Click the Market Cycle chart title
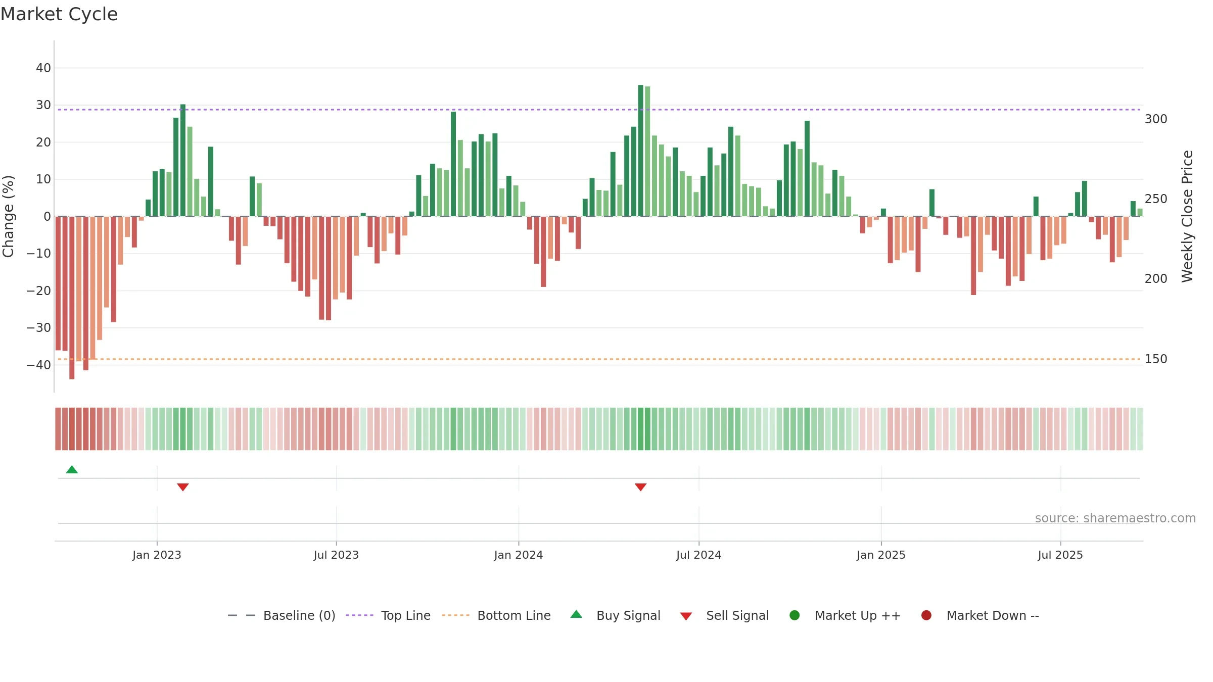 pos(59,14)
